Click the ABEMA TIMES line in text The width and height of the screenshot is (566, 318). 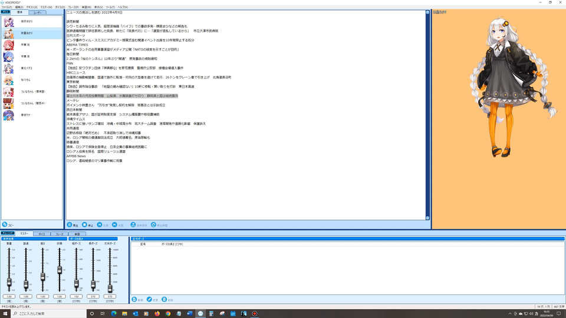click(77, 45)
